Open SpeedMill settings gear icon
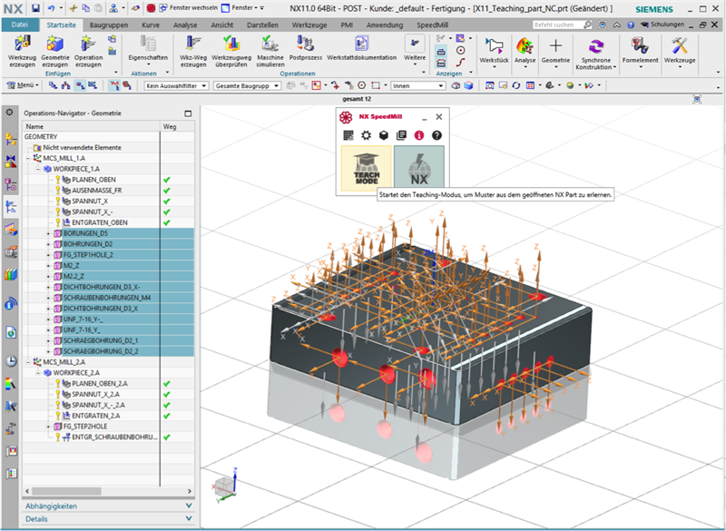The image size is (726, 531). 366,135
